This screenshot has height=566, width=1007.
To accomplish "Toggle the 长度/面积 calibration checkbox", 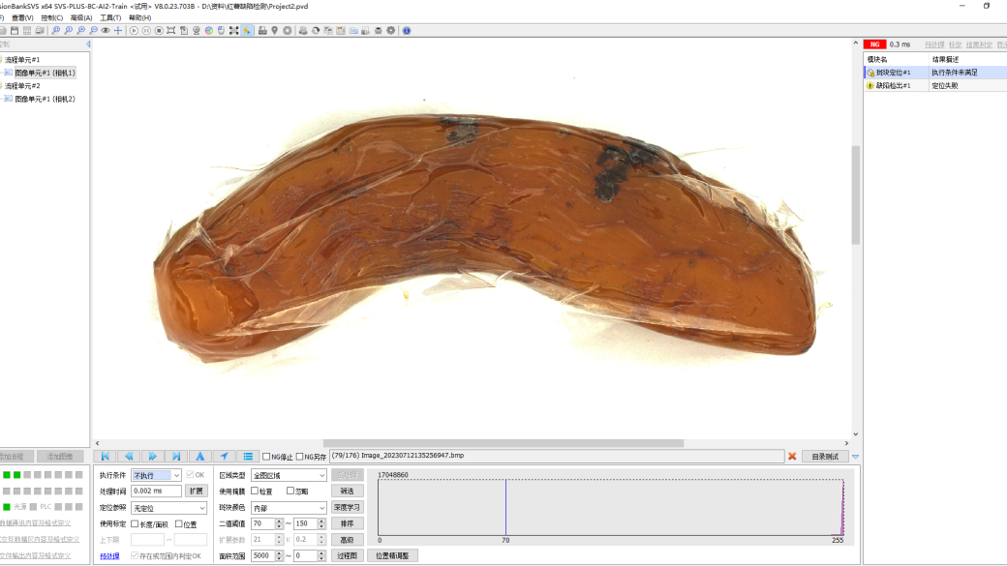I will (135, 524).
